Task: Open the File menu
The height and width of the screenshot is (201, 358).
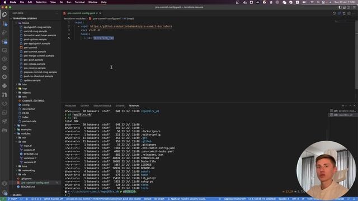Action: 22,2
